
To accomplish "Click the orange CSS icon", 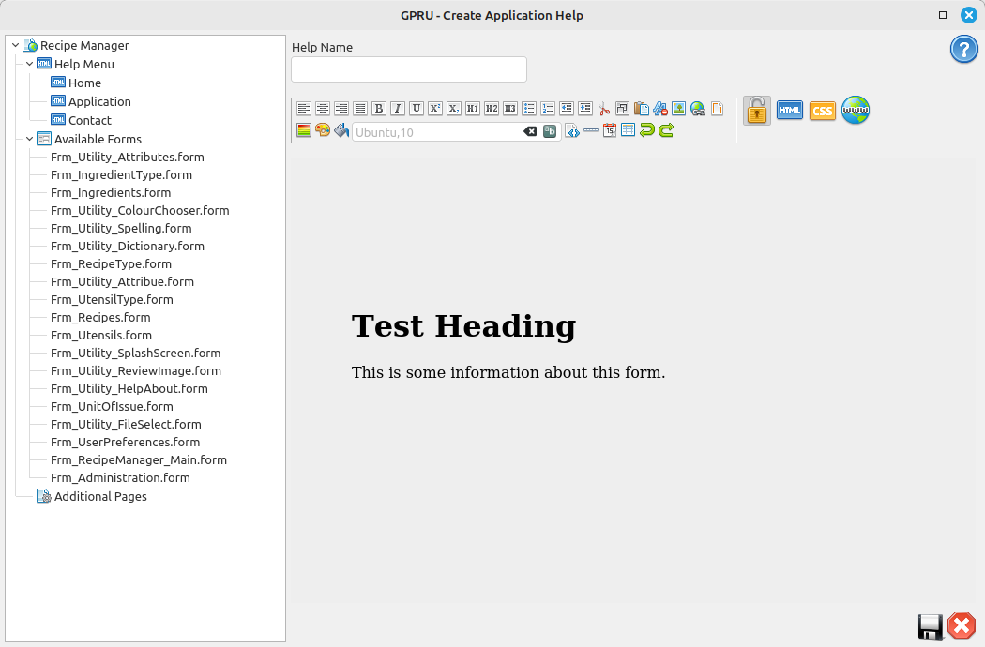I will point(822,111).
